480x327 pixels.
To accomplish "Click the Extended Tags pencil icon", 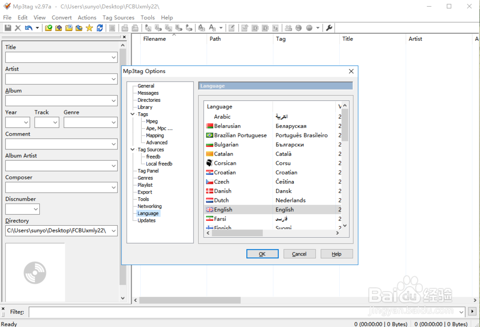I will 232,28.
